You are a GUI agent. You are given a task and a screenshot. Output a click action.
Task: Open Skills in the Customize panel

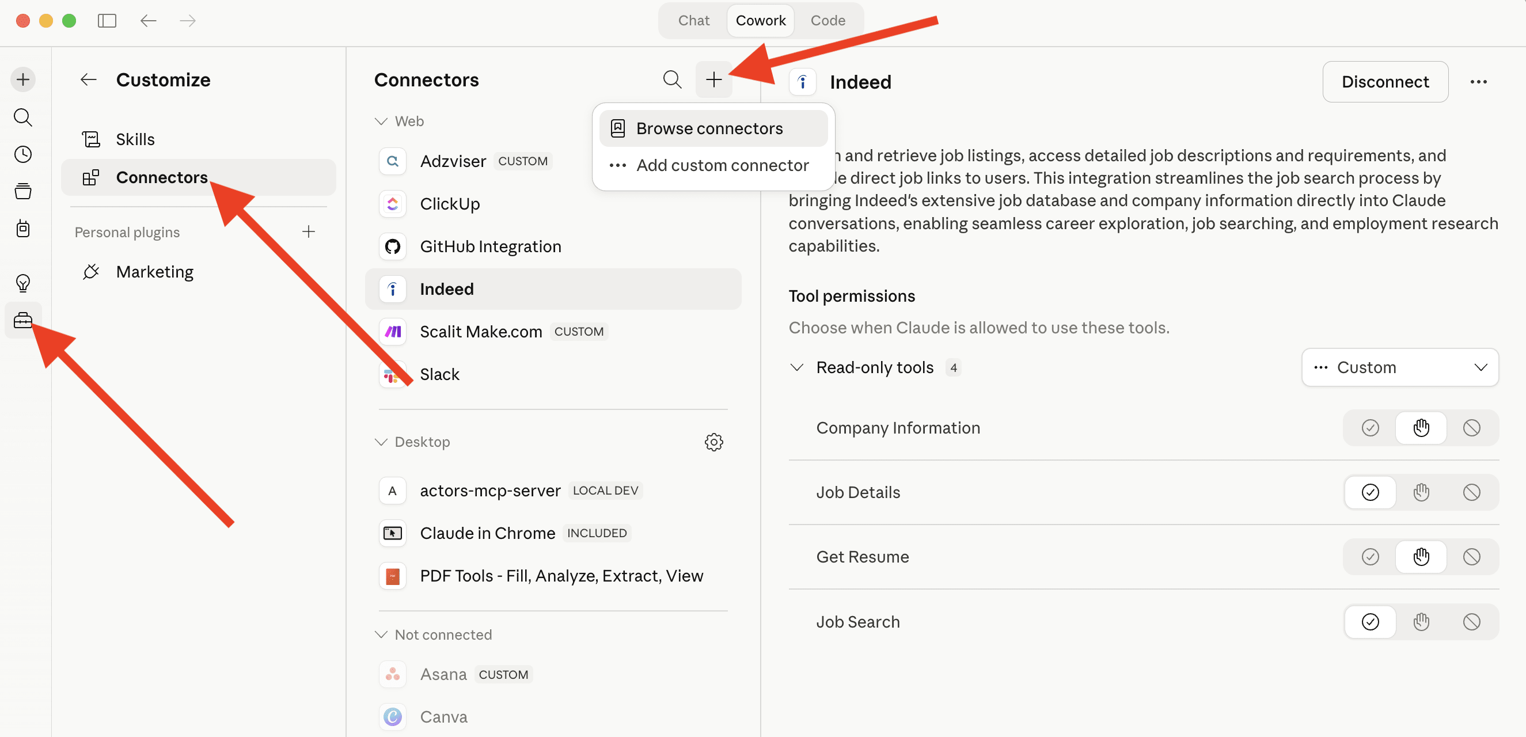(x=135, y=139)
